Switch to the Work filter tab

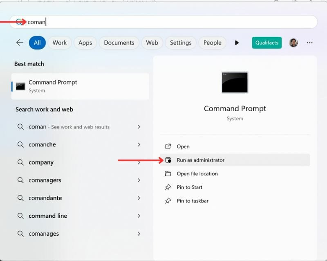pyautogui.click(x=59, y=43)
